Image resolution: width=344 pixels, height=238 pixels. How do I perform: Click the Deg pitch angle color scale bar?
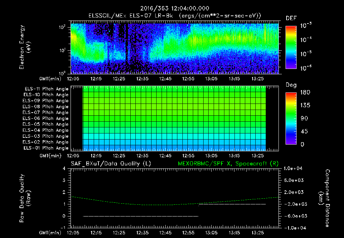click(x=291, y=118)
